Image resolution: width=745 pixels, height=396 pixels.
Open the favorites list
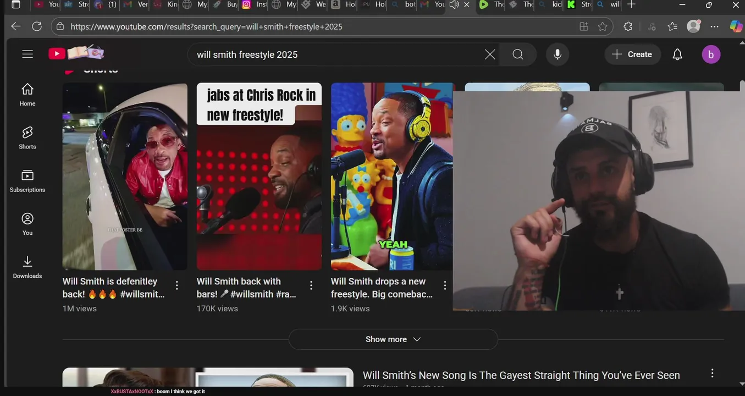coord(672,26)
